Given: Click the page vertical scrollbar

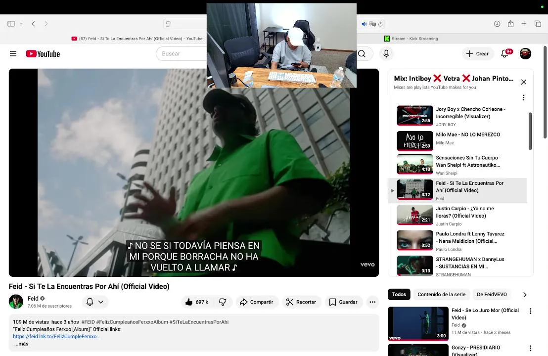Looking at the screenshot, I should pyautogui.click(x=545, y=92).
